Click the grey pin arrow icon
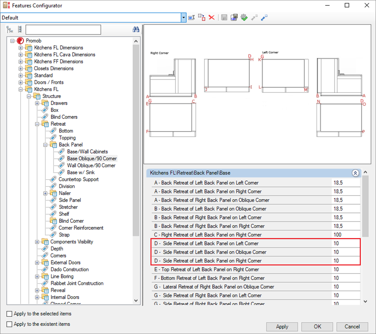376x334 pixels. (254, 18)
